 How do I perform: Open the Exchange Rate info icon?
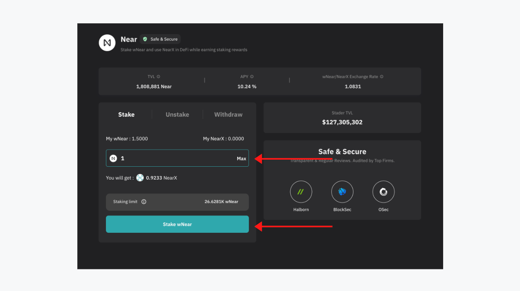(x=382, y=77)
